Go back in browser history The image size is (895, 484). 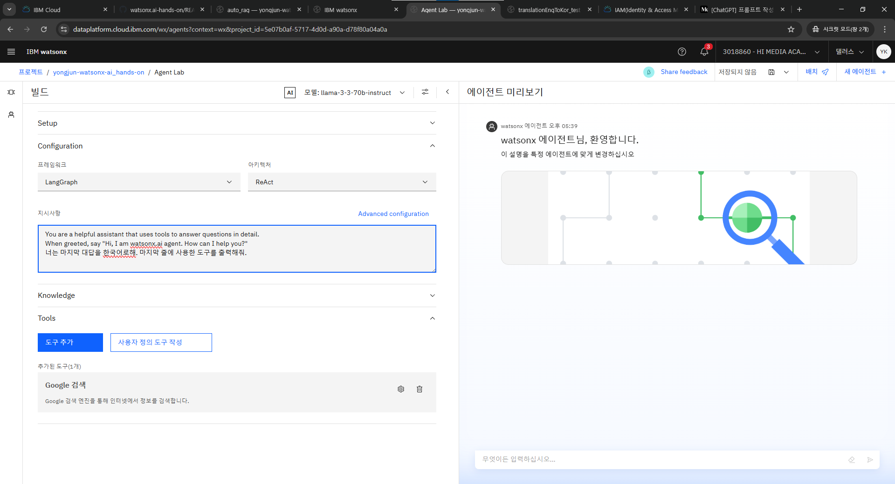[10, 29]
